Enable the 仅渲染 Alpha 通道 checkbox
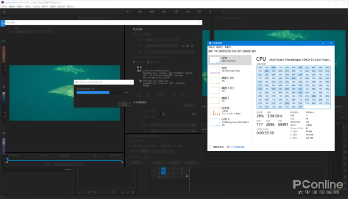The height and width of the screenshot is (199, 348). (x=163, y=146)
